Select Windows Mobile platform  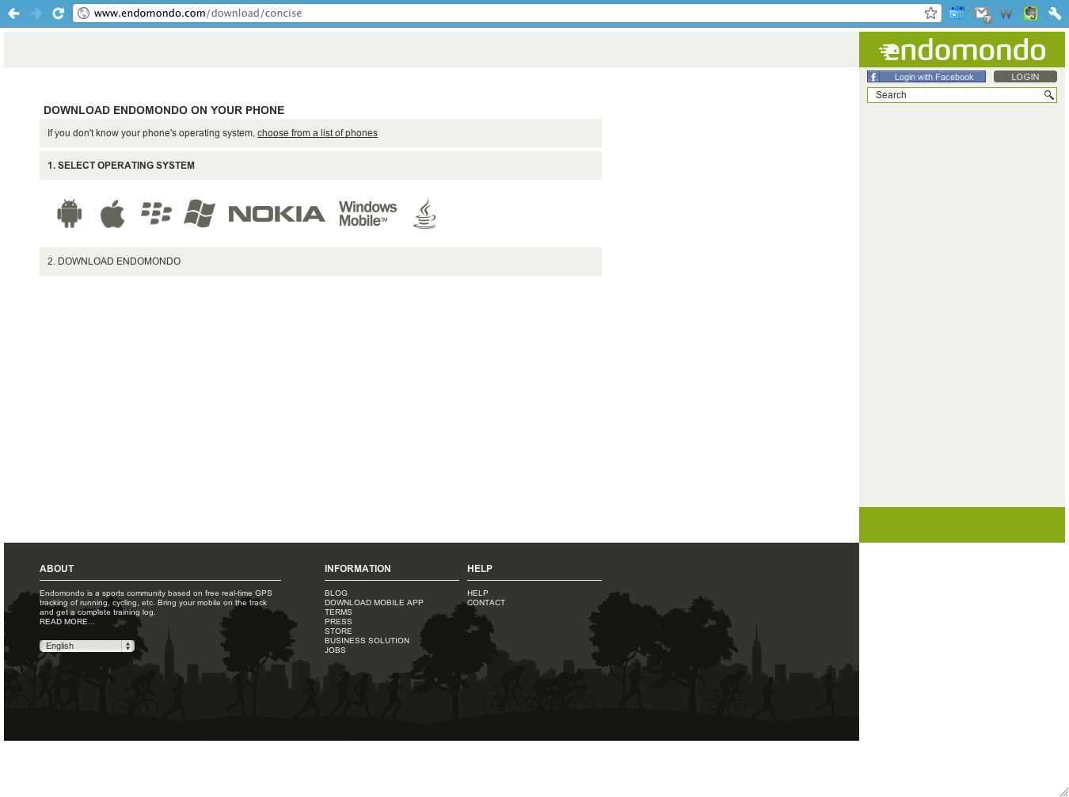[x=367, y=212]
